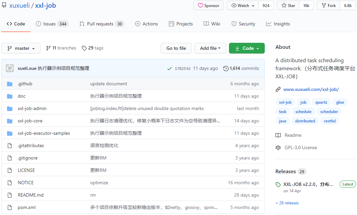Click the file icon for NOTICE
This screenshot has width=357, height=215.
(10, 183)
